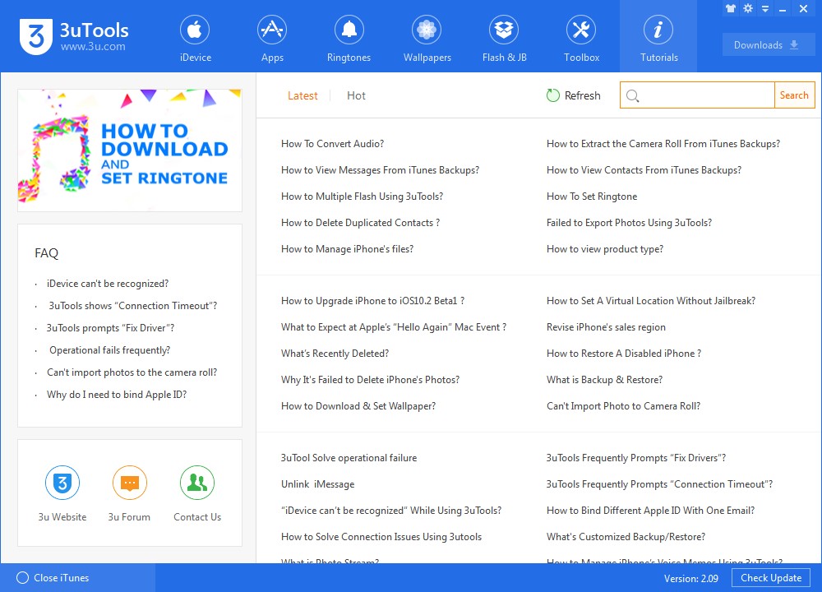Open 'How to Bind Different Apple ID With One Email?'
822x592 pixels.
click(650, 511)
